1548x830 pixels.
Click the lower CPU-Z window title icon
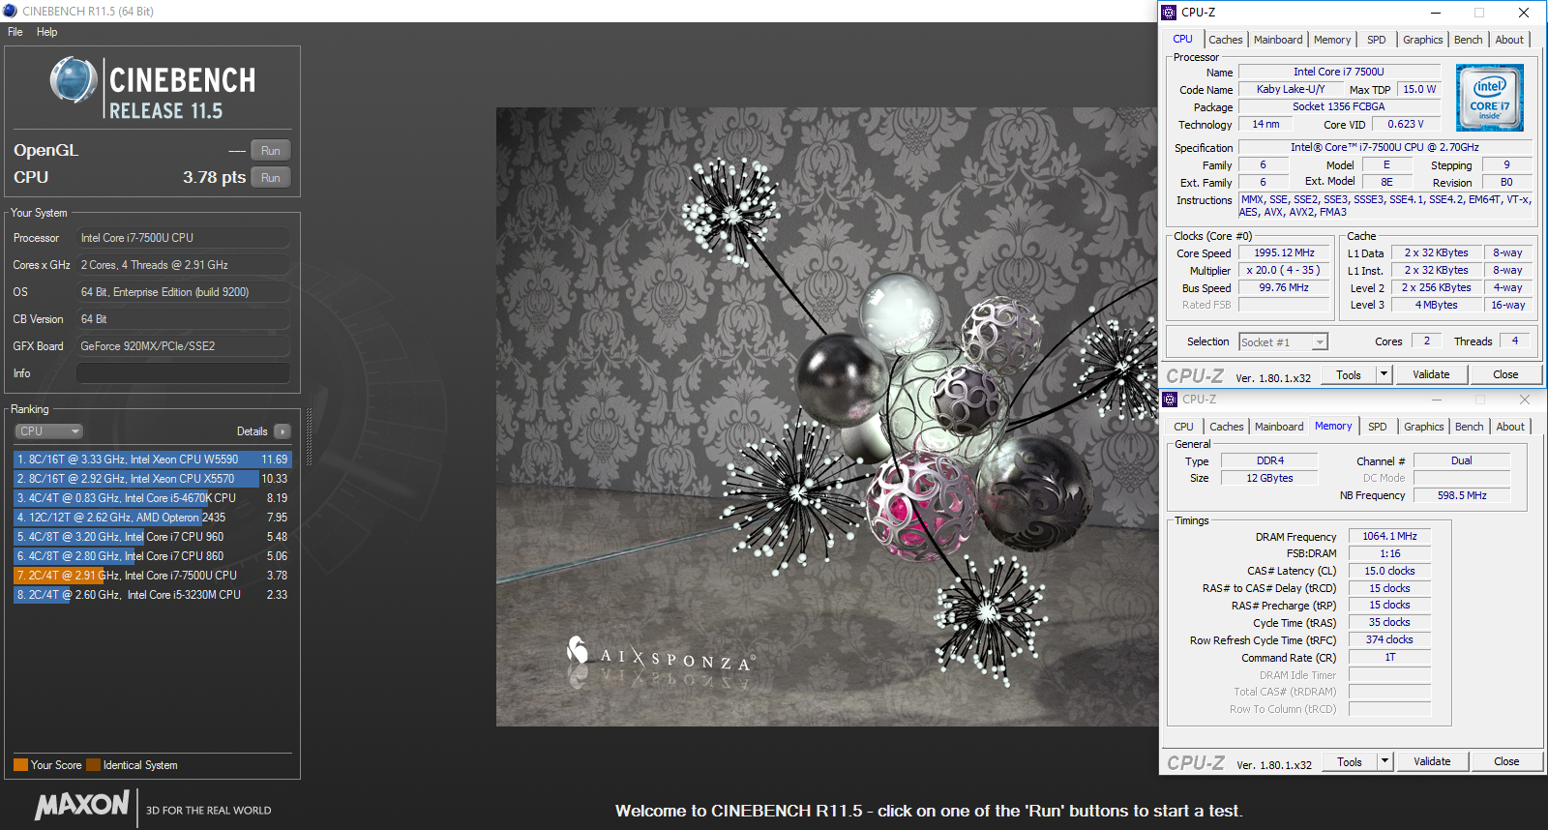[1170, 399]
